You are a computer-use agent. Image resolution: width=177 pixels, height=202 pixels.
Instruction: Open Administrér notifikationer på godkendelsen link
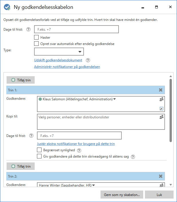pos(67,67)
